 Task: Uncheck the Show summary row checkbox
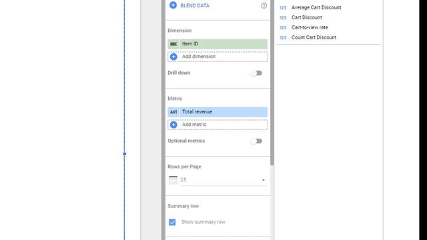(172, 222)
